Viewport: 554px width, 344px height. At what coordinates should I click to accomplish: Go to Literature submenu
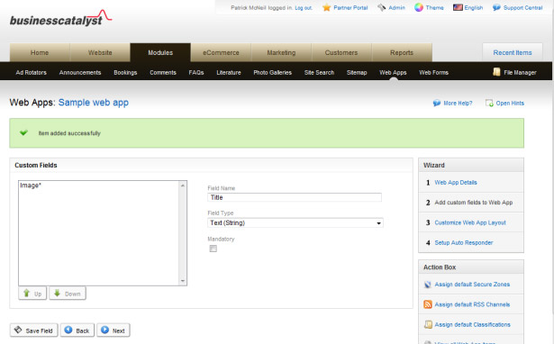click(229, 72)
